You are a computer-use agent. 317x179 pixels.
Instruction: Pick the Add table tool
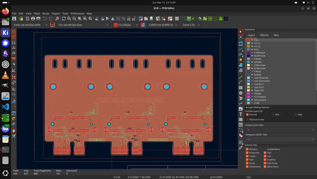(241, 125)
